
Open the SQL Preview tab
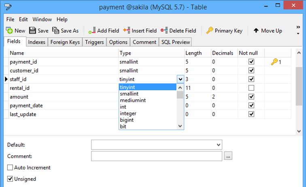coord(175,42)
